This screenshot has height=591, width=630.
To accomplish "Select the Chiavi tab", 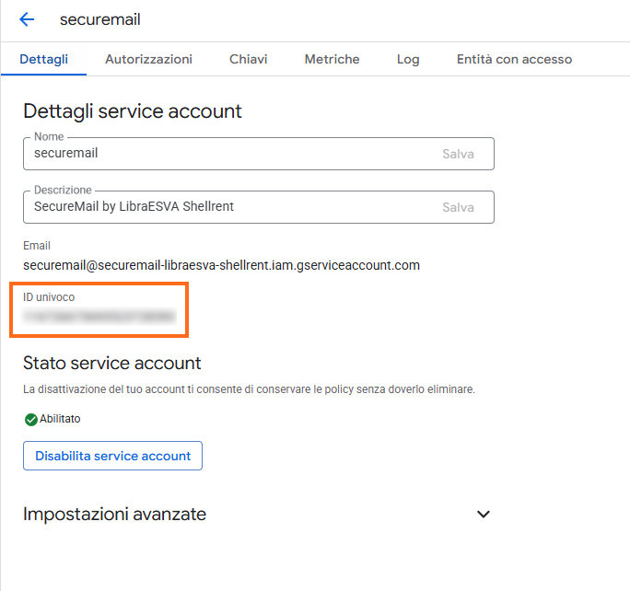I will (x=248, y=59).
